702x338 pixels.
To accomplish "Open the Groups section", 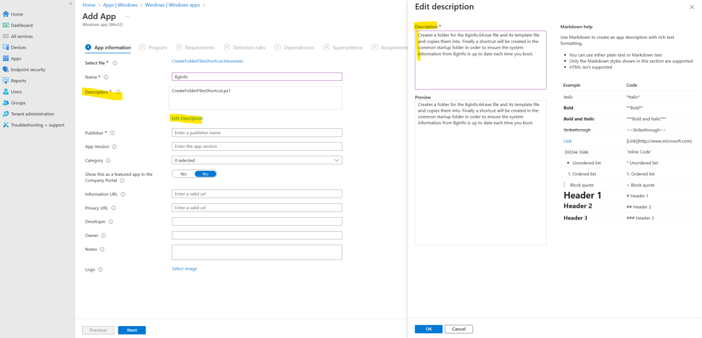I will click(17, 102).
